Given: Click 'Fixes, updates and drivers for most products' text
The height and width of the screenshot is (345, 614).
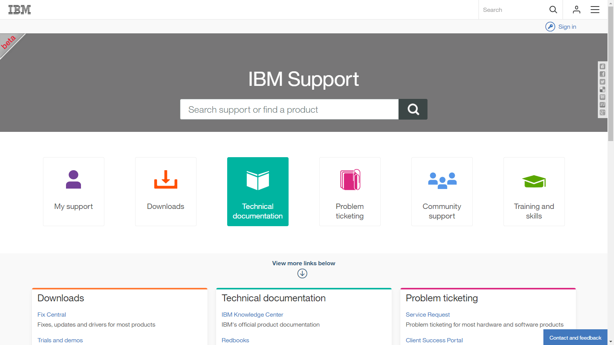Looking at the screenshot, I should (96, 325).
